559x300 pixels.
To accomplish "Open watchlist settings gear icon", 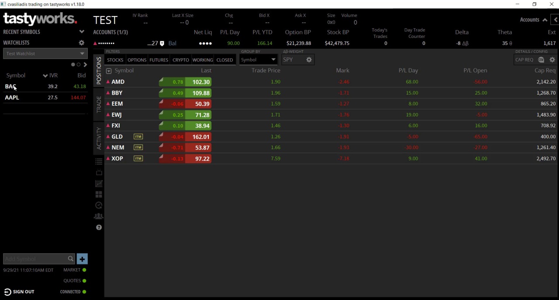I will 82,43.
